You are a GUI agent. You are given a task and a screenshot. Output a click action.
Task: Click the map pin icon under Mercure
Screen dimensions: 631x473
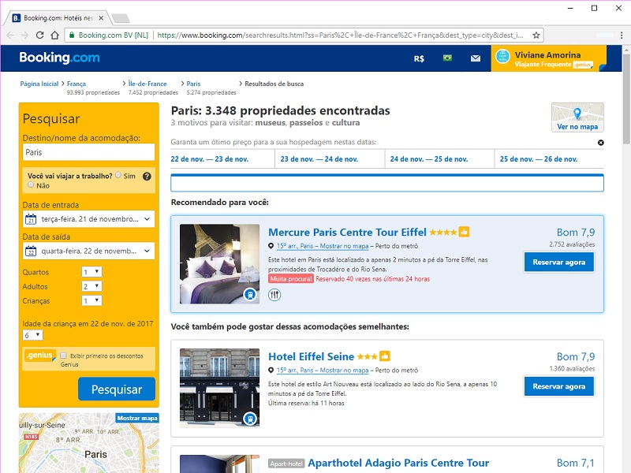pos(271,246)
